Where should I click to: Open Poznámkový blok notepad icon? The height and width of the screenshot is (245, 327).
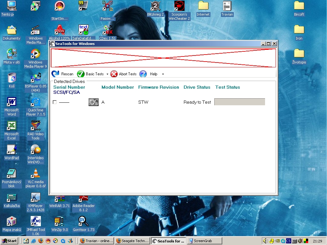[12, 174]
